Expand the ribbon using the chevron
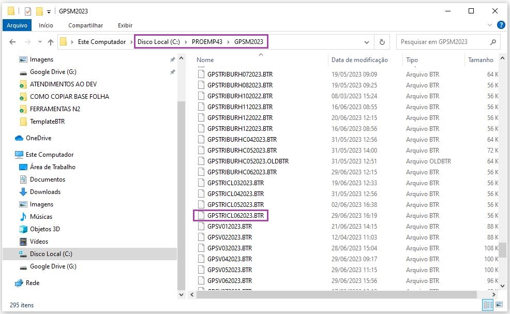This screenshot has height=314, width=510. 490,25
